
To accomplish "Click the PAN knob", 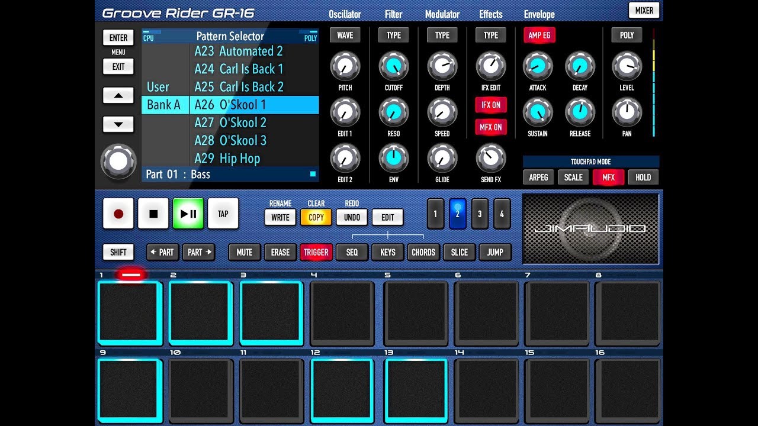I will (x=627, y=112).
